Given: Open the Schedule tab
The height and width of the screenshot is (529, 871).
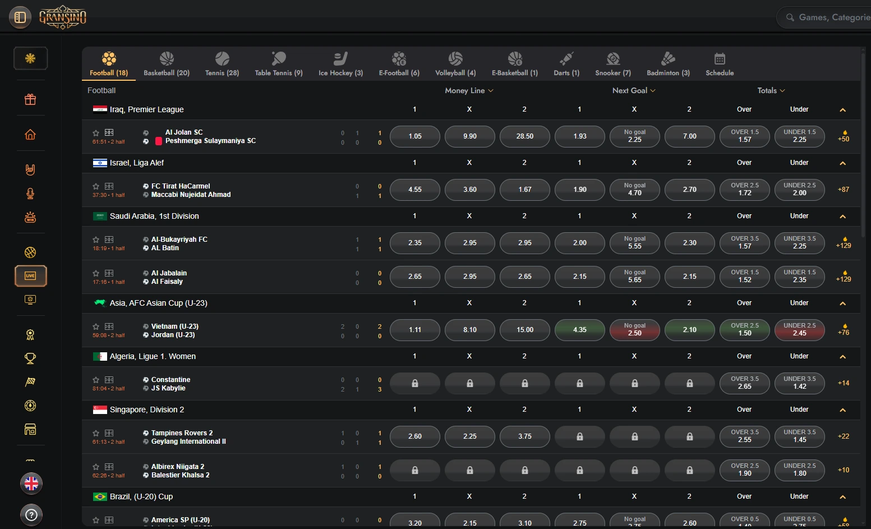Looking at the screenshot, I should pos(720,64).
